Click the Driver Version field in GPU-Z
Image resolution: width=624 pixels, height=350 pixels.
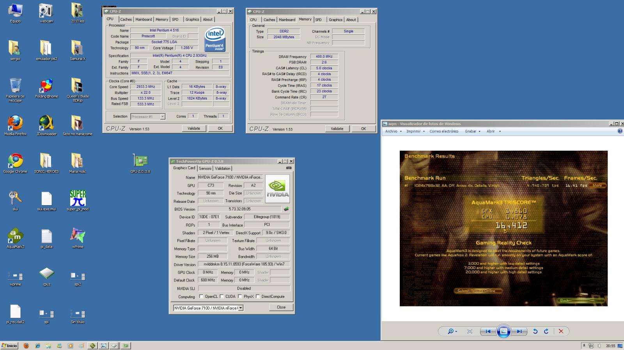244,264
